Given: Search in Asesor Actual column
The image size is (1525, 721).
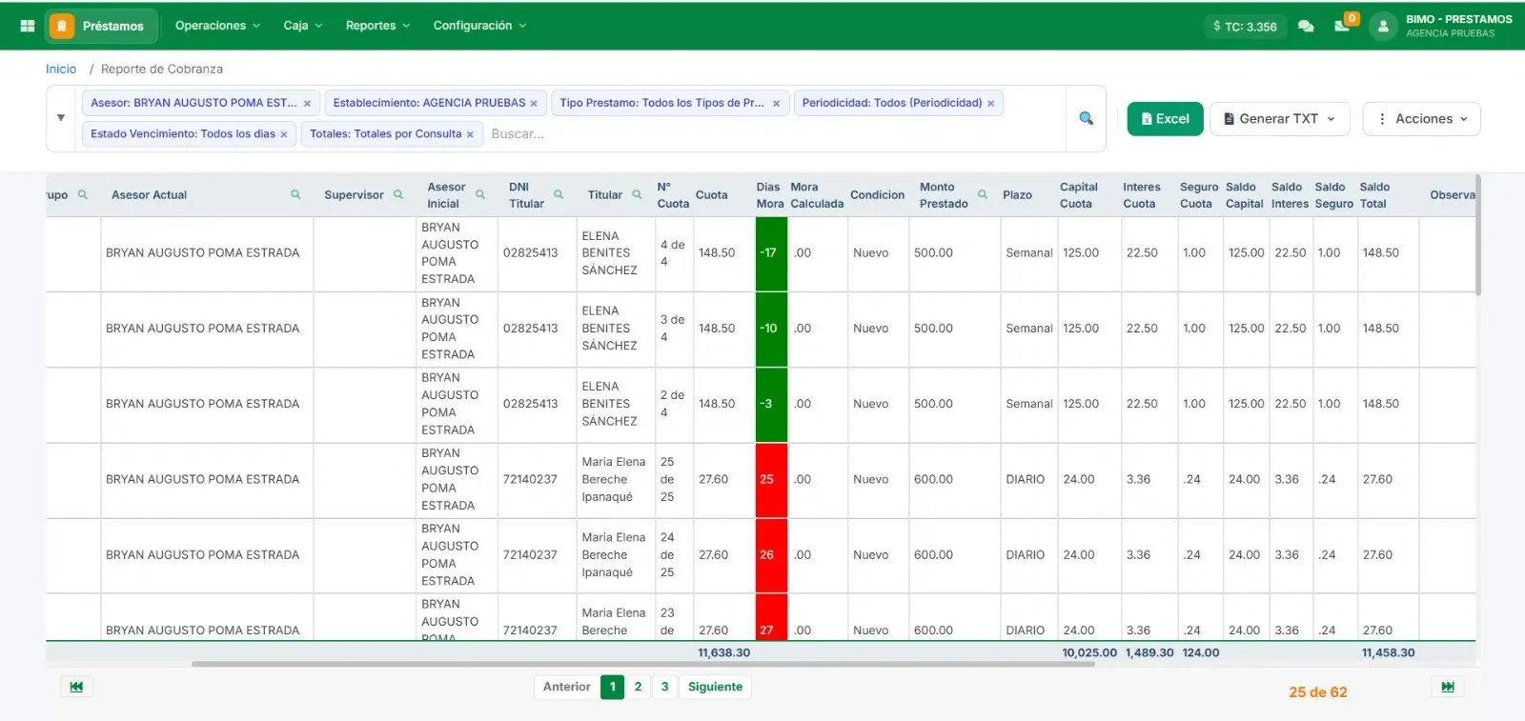Looking at the screenshot, I should [x=295, y=194].
